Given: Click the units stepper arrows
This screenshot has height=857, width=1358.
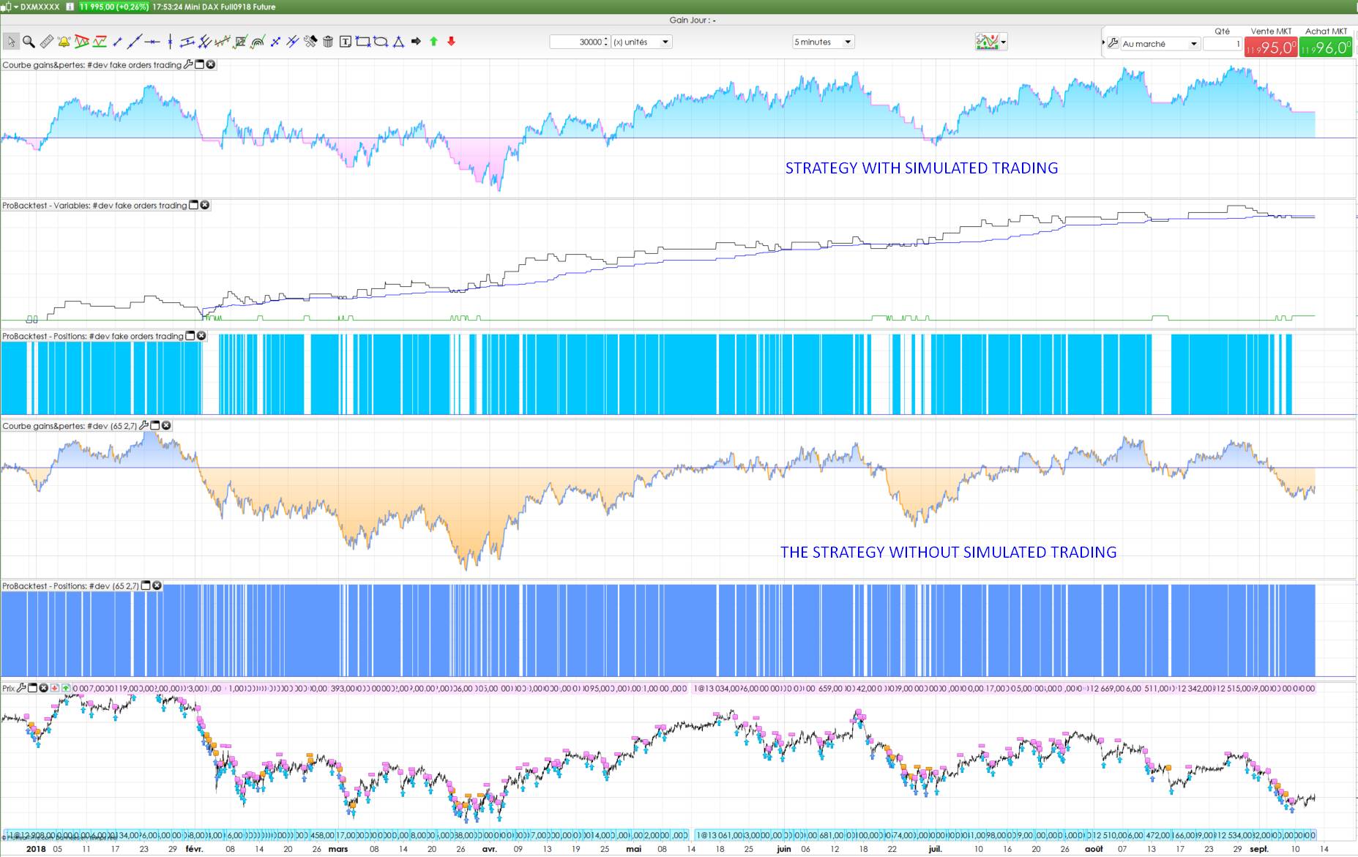Looking at the screenshot, I should [607, 42].
